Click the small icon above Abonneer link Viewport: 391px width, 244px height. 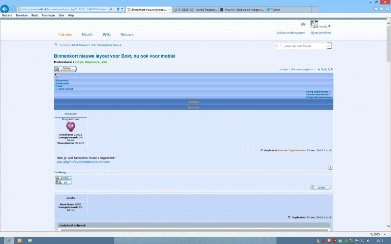pos(57,76)
